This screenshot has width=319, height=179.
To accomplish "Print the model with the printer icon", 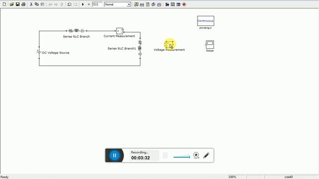I will coord(23,4).
